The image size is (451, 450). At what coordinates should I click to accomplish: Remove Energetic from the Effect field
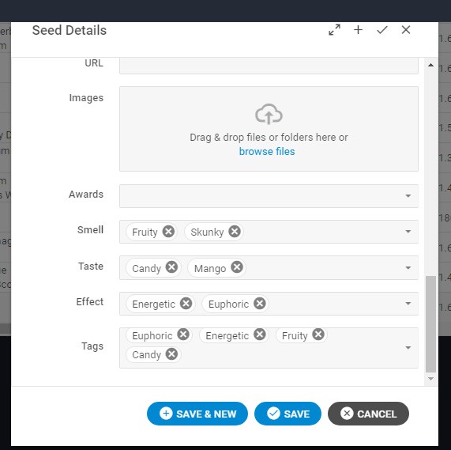click(186, 303)
